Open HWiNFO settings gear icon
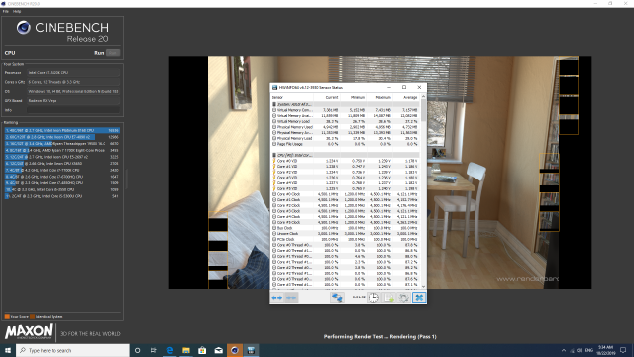This screenshot has width=634, height=357. (x=403, y=297)
